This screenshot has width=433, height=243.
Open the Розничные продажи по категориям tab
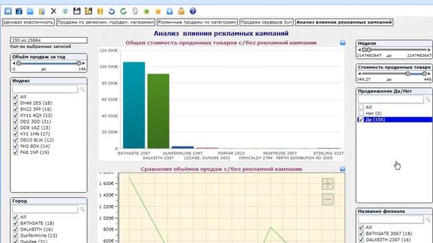coord(197,22)
